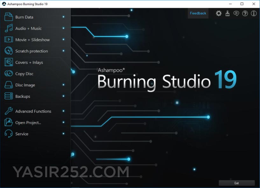Screen dimensions: 260x188
Task: Select the Copy Disc menu label
Action: (24, 74)
